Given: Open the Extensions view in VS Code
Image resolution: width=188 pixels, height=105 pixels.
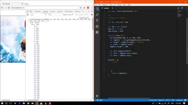Looking at the screenshot, I should [97, 32].
